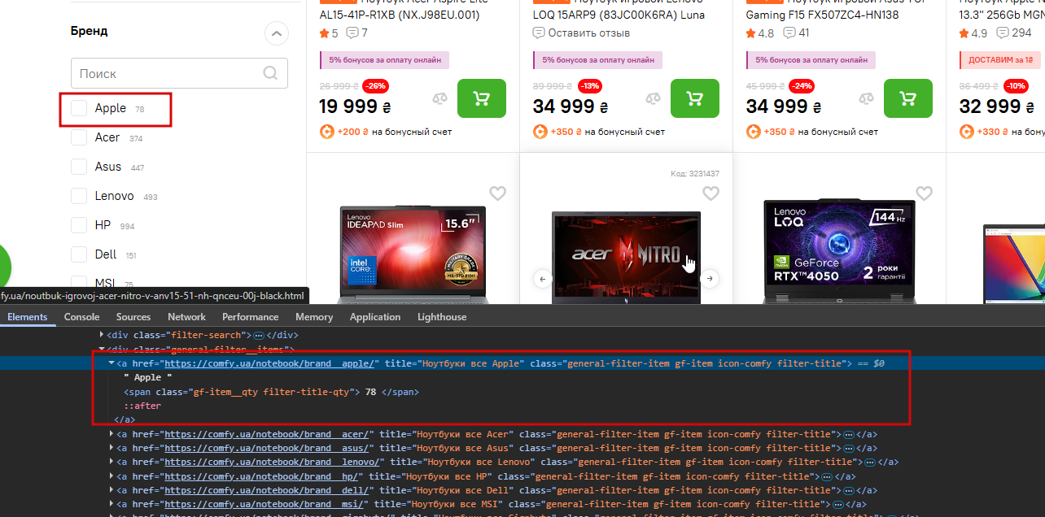Click the Оставить отзыв link

coord(589,33)
